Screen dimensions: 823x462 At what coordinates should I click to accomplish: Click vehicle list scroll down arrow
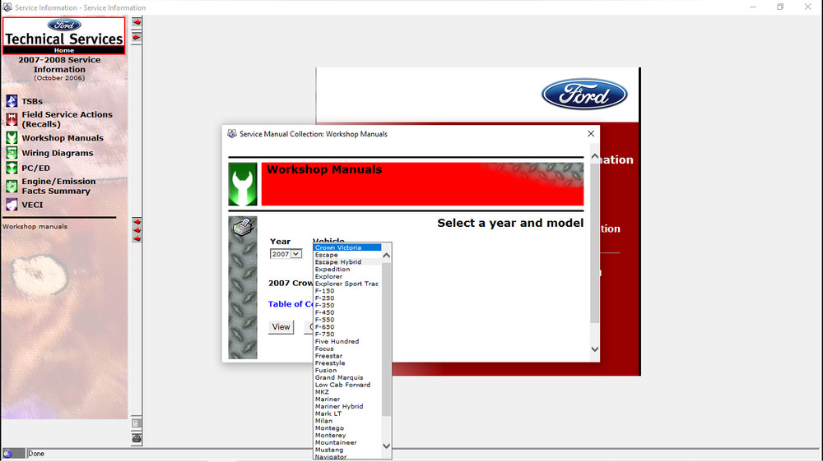coord(386,446)
